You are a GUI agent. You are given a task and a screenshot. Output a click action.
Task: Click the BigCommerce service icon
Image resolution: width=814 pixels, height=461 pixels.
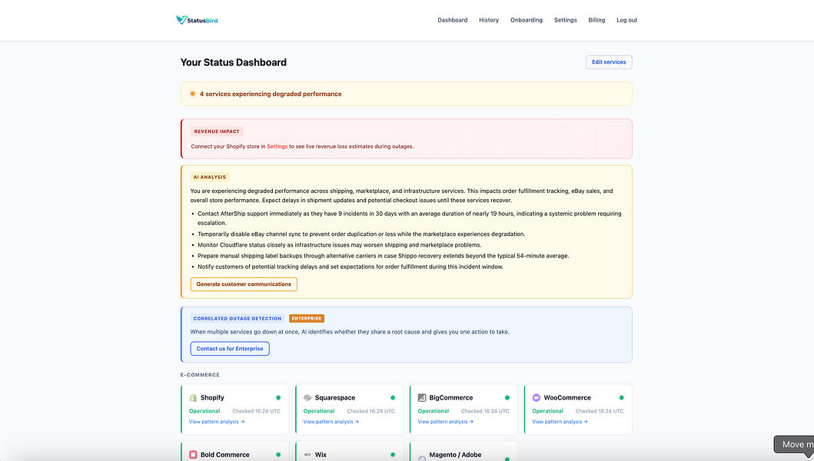tap(422, 398)
